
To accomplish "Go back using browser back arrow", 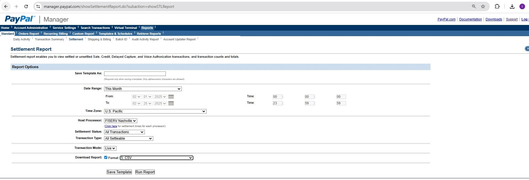I will [6, 6].
